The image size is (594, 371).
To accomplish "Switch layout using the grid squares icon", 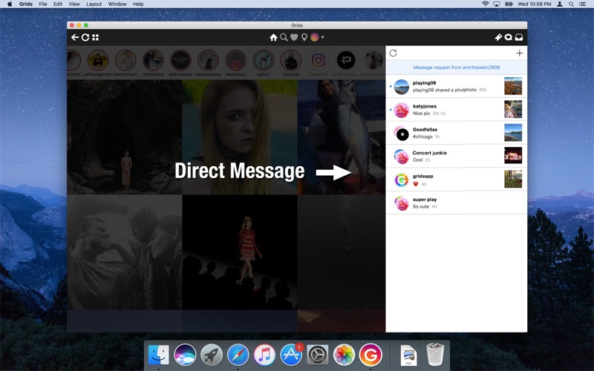I will click(96, 37).
